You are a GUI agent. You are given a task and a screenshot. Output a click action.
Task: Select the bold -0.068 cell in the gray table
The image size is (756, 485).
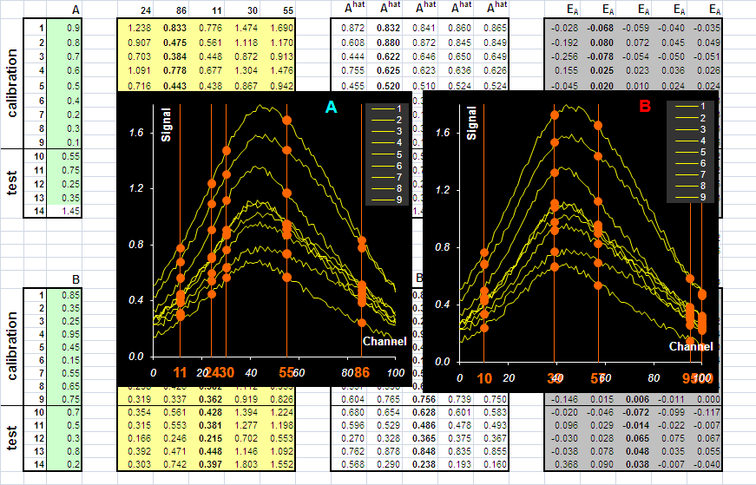[x=601, y=28]
